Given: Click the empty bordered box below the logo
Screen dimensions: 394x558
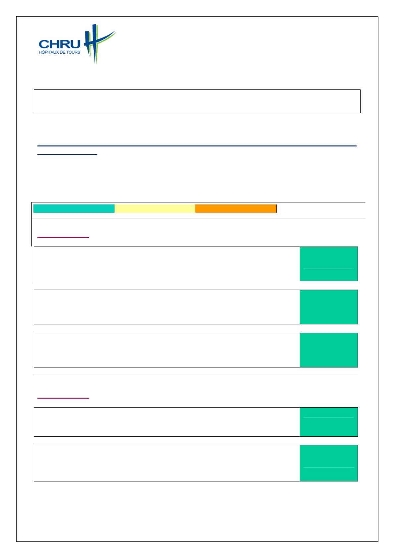Looking at the screenshot, I should click(x=197, y=101).
